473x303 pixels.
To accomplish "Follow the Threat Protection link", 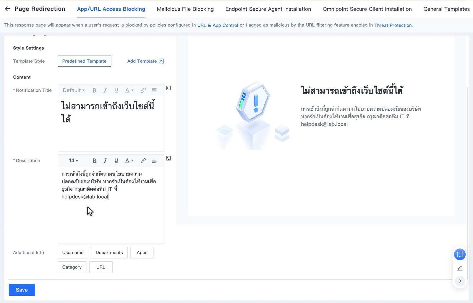I will (393, 25).
